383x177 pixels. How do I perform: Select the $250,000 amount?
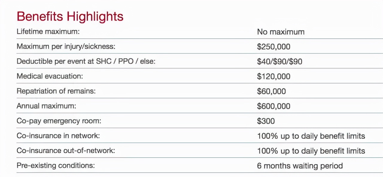pyautogui.click(x=273, y=47)
